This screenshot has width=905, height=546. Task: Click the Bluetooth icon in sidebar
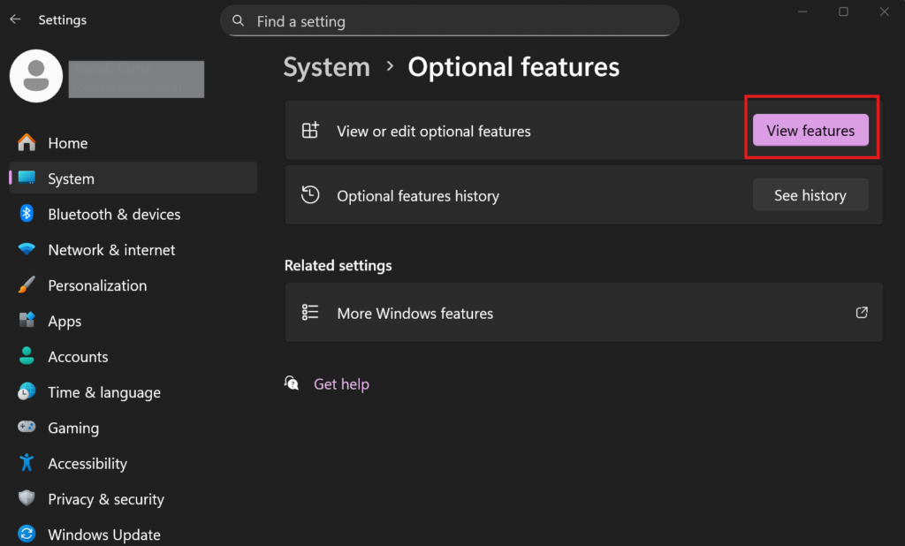click(27, 214)
